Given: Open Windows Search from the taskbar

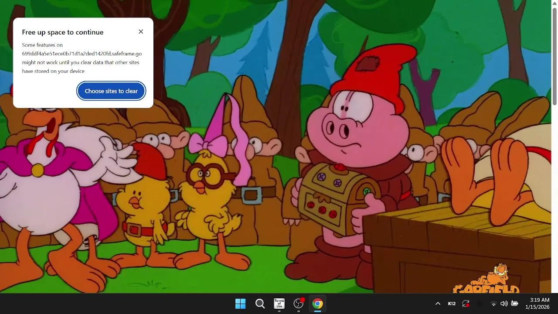Looking at the screenshot, I should click(x=260, y=304).
